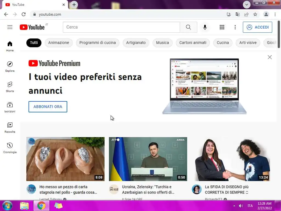Open the RichardHTT channel avatar
281x211 pixels.
196,189
